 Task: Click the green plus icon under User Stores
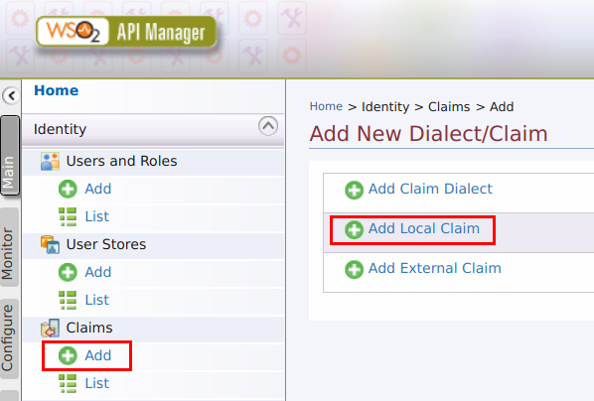68,272
